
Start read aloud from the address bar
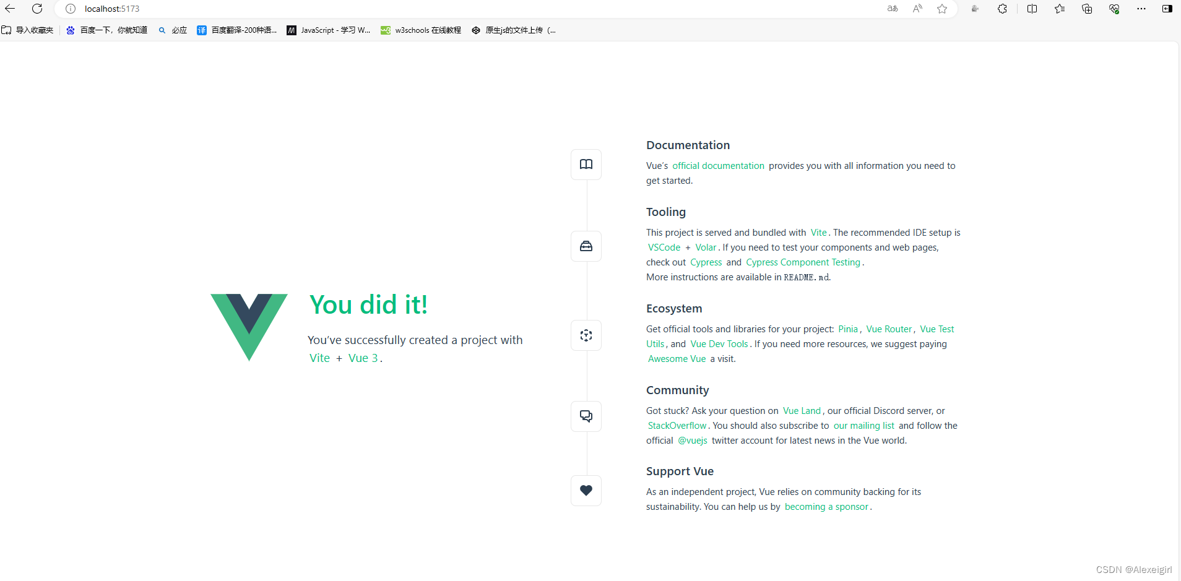pyautogui.click(x=917, y=9)
